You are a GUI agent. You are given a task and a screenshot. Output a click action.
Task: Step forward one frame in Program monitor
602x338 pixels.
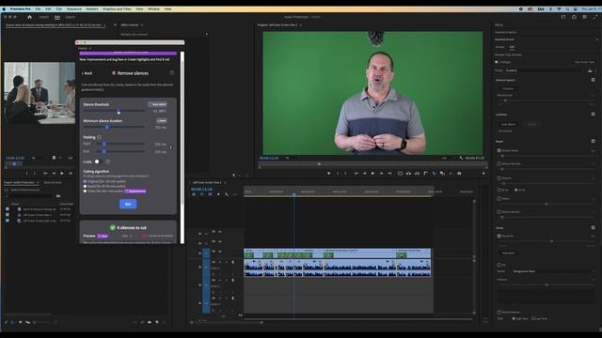[x=381, y=174]
